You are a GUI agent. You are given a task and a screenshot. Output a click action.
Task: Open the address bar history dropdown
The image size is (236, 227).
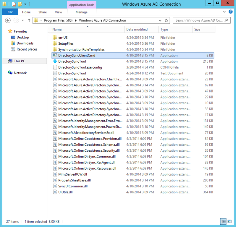click(x=160, y=20)
